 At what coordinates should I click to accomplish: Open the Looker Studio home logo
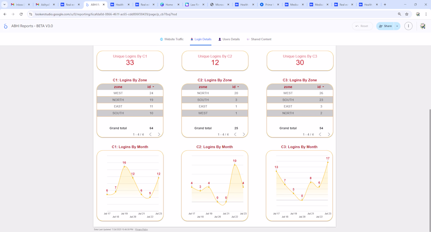tap(5, 26)
